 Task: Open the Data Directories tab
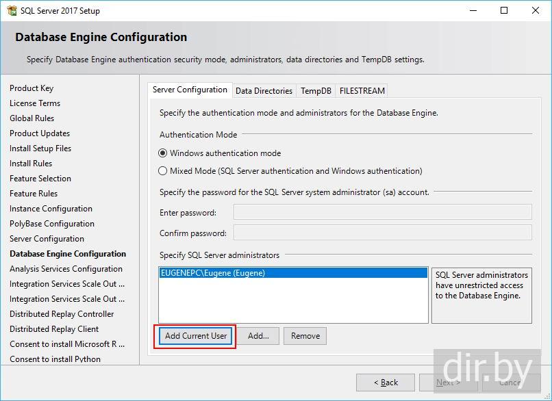[x=264, y=91]
